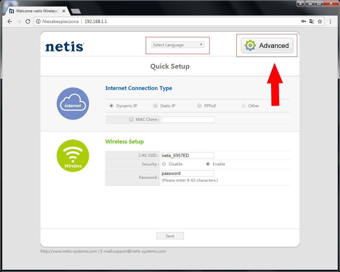
Task: Set wireless Security to Enable
Action: pos(208,164)
